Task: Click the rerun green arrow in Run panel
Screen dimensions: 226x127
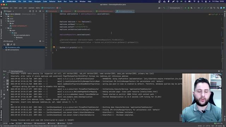Action: point(4,74)
